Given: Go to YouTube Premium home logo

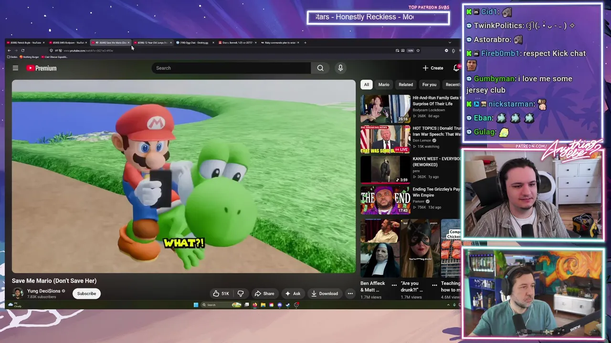Looking at the screenshot, I should point(42,68).
